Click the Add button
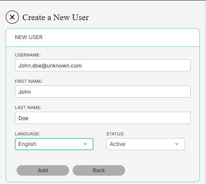 (x=43, y=170)
